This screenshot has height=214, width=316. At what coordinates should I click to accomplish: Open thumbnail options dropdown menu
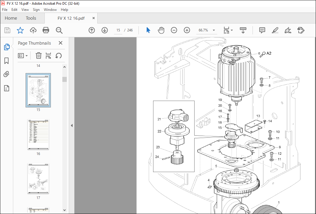[x=23, y=55]
